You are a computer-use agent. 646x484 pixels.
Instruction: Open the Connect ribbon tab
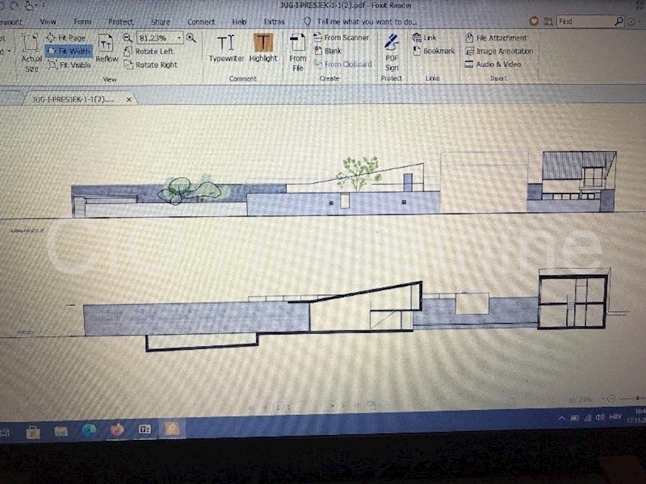[x=201, y=22]
